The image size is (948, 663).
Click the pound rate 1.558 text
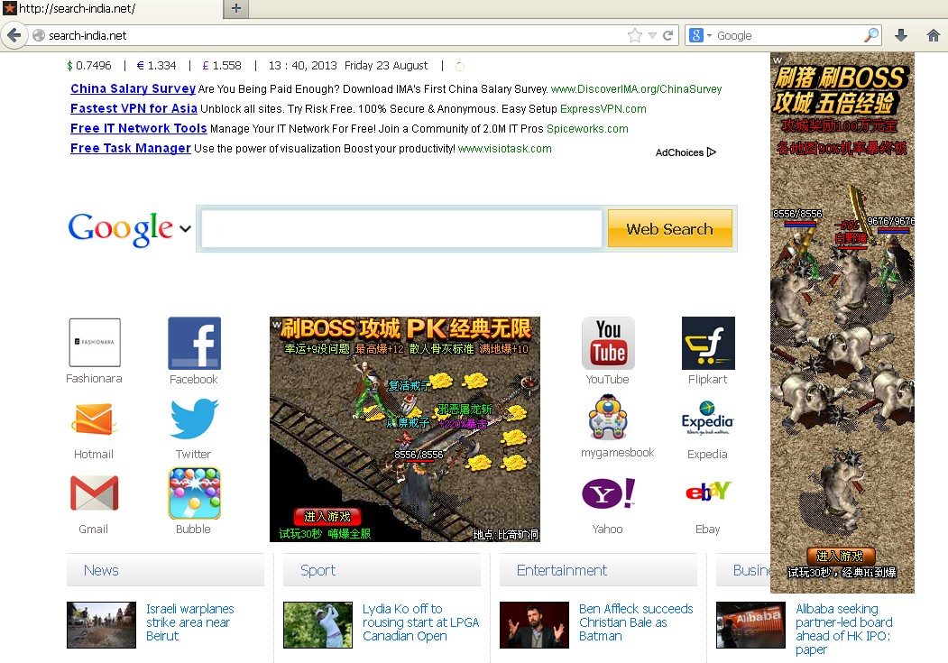(x=222, y=65)
